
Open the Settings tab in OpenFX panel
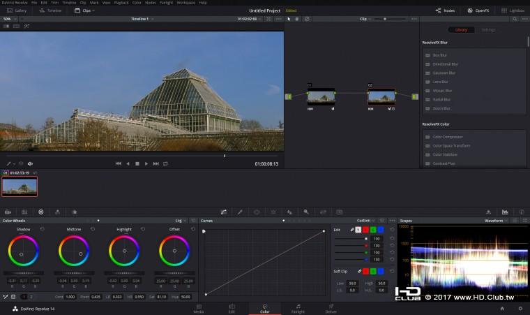click(488, 30)
